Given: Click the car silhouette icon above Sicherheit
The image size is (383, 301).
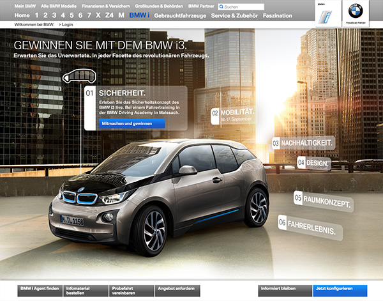Looking at the screenshot, I should tap(82, 79).
